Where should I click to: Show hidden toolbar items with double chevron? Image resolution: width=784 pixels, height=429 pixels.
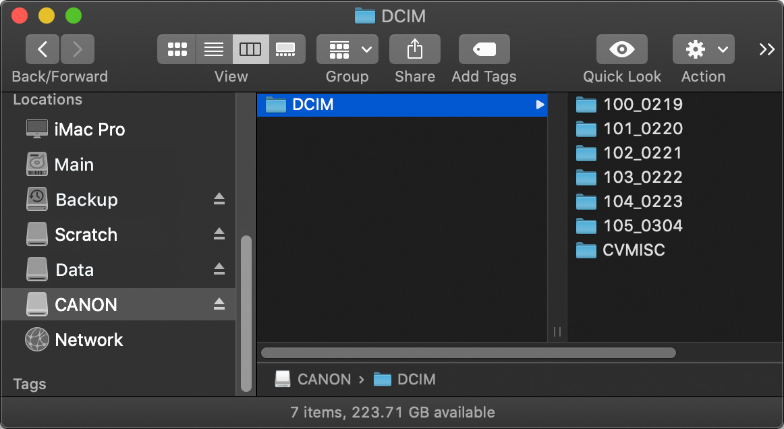(766, 49)
